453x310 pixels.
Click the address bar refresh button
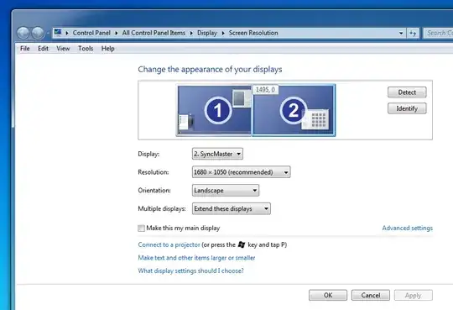413,33
